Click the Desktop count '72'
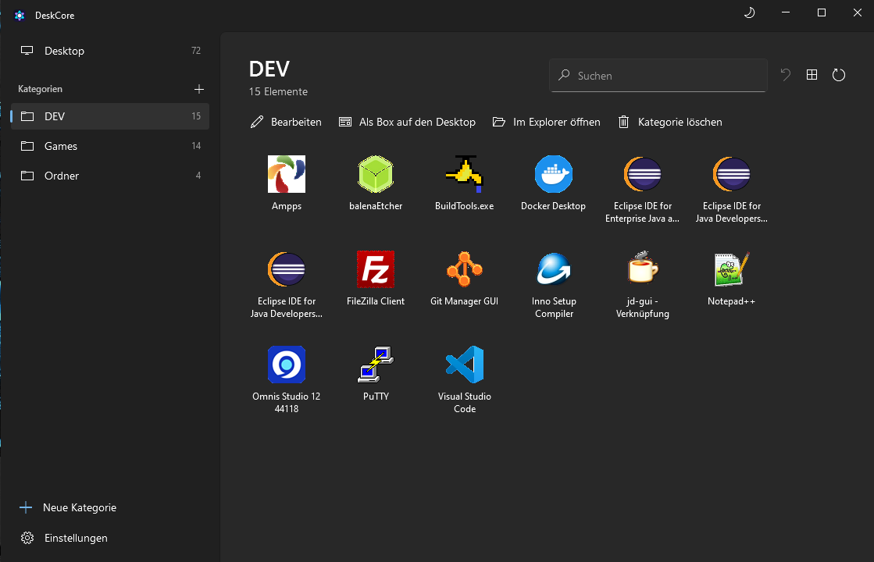The height and width of the screenshot is (562, 874). [195, 51]
